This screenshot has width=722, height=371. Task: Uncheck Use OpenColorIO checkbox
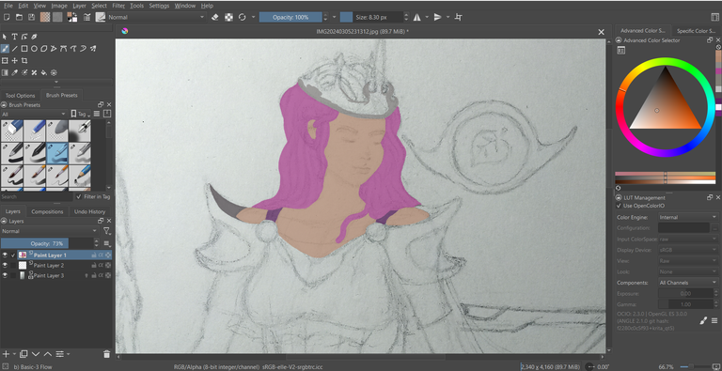tap(619, 206)
